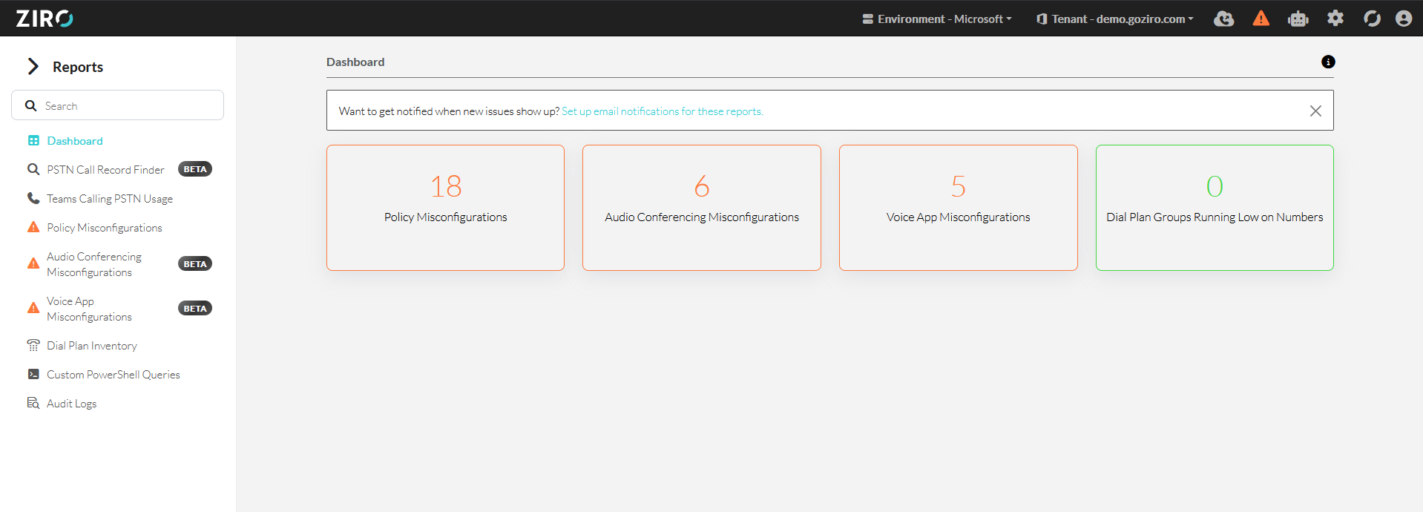Viewport: 1423px width, 512px height.
Task: Open the cloud sync icon in top bar
Action: (x=1223, y=19)
